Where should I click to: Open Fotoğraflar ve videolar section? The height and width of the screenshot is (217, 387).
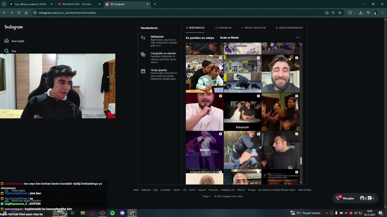(159, 58)
